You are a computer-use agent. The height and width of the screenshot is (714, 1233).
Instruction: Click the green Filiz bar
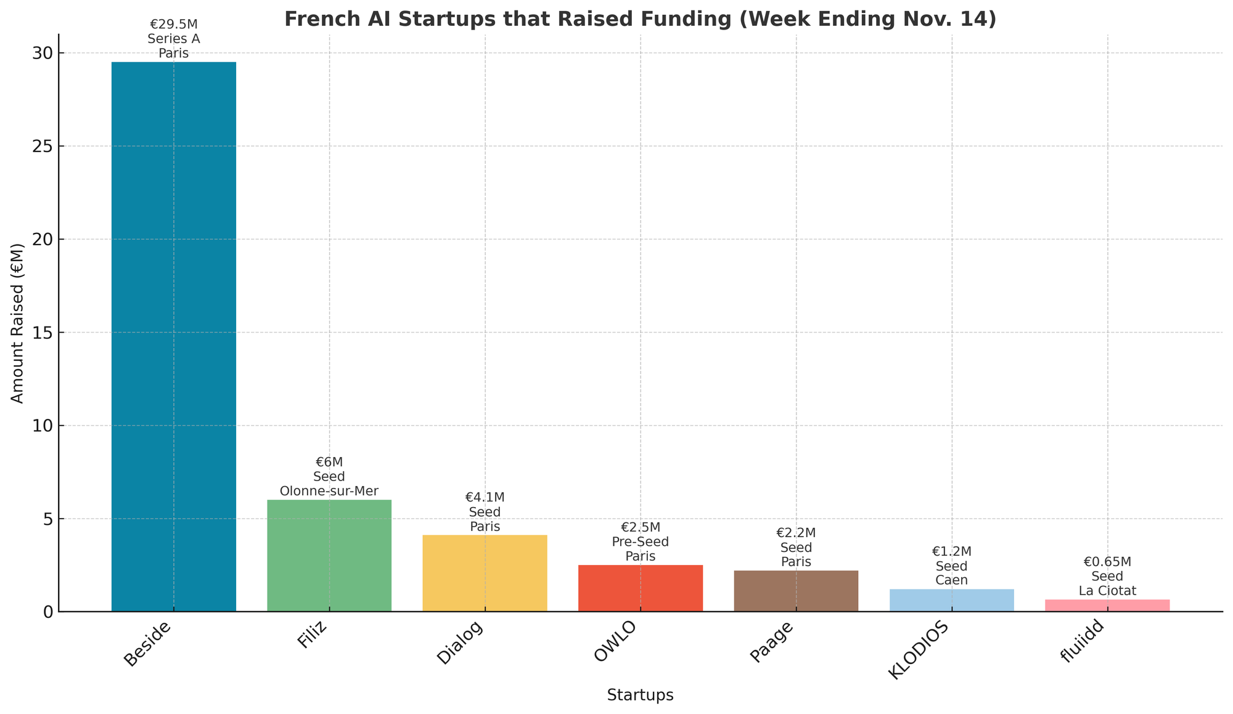click(x=329, y=555)
